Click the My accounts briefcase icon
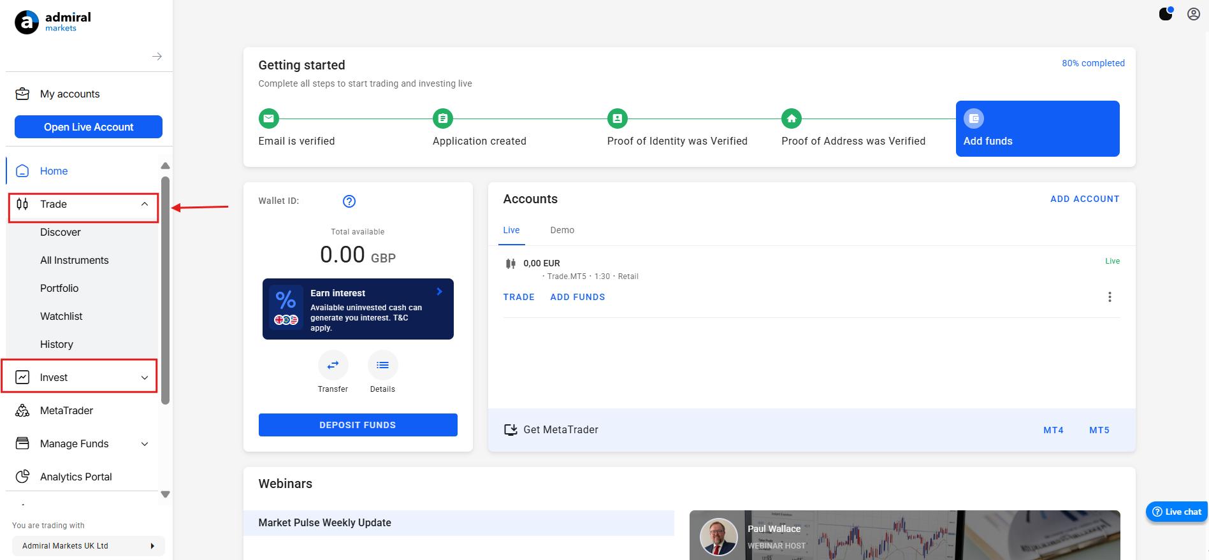The height and width of the screenshot is (560, 1209). [x=22, y=94]
